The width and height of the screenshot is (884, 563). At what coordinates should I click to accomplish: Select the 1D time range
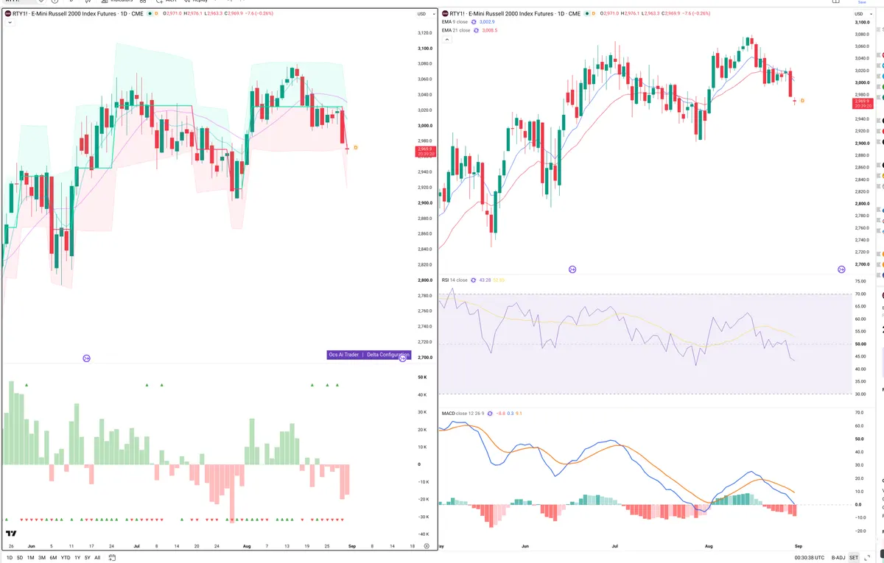[x=10, y=558]
